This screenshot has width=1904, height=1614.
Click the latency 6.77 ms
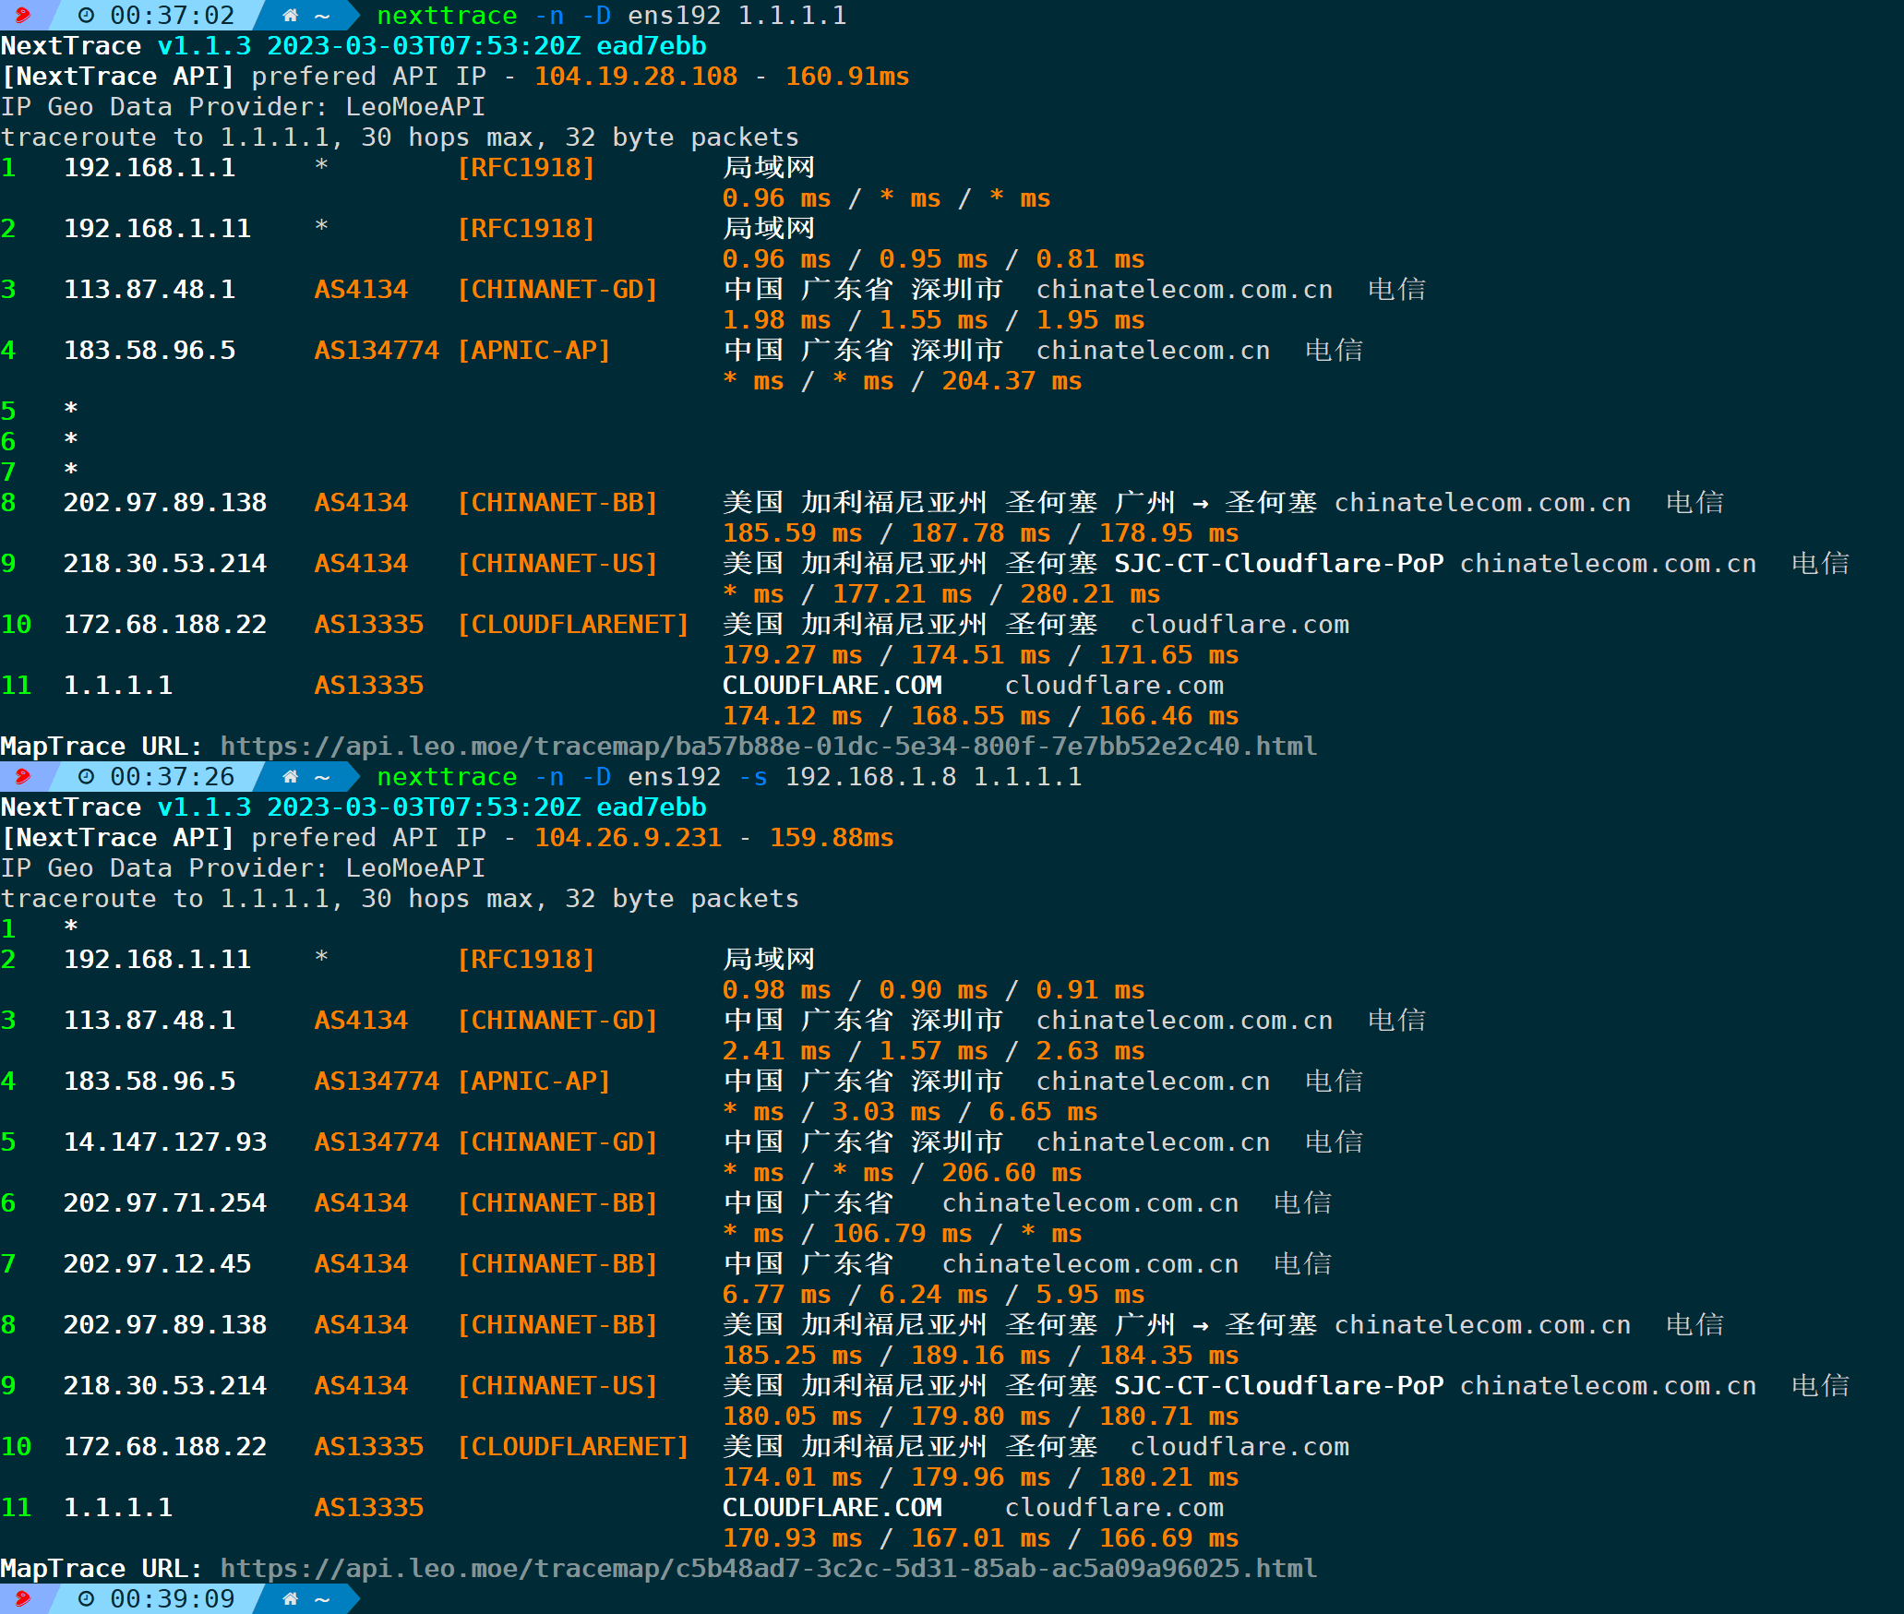pyautogui.click(x=776, y=1294)
